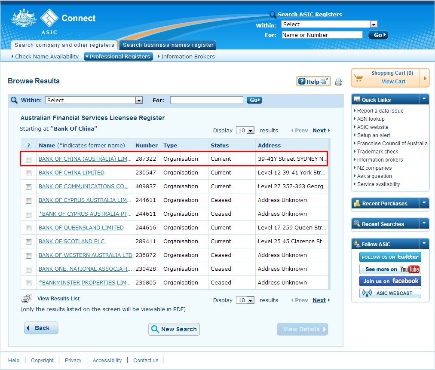Click the Join us on Facebook badge
The image size is (435, 370).
[x=390, y=281]
